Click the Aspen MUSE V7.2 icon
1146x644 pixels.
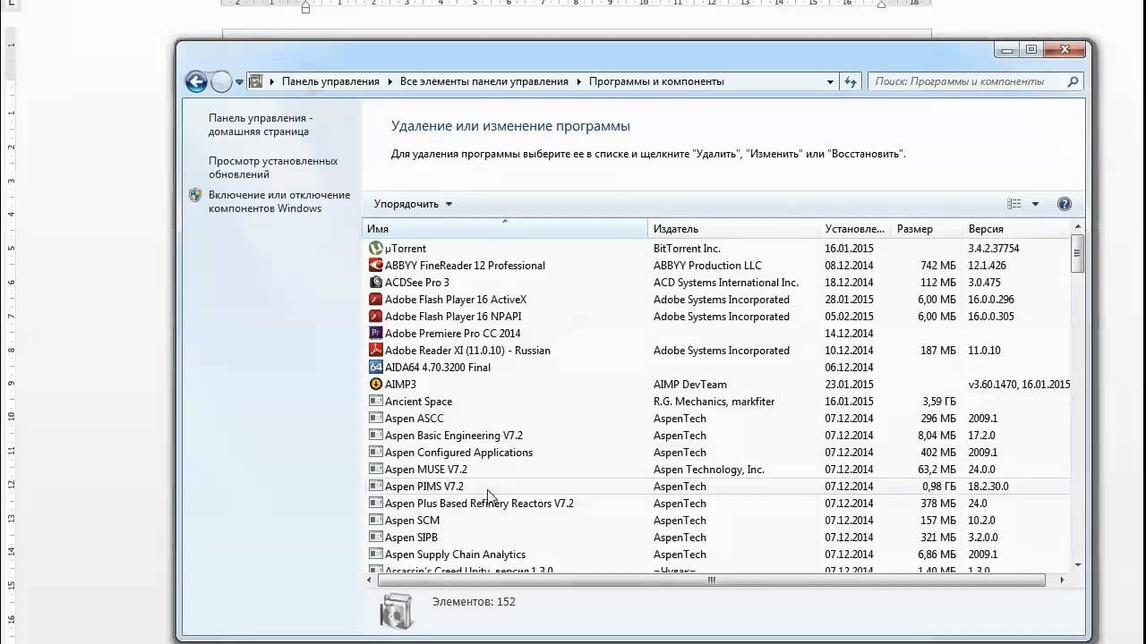click(x=376, y=469)
